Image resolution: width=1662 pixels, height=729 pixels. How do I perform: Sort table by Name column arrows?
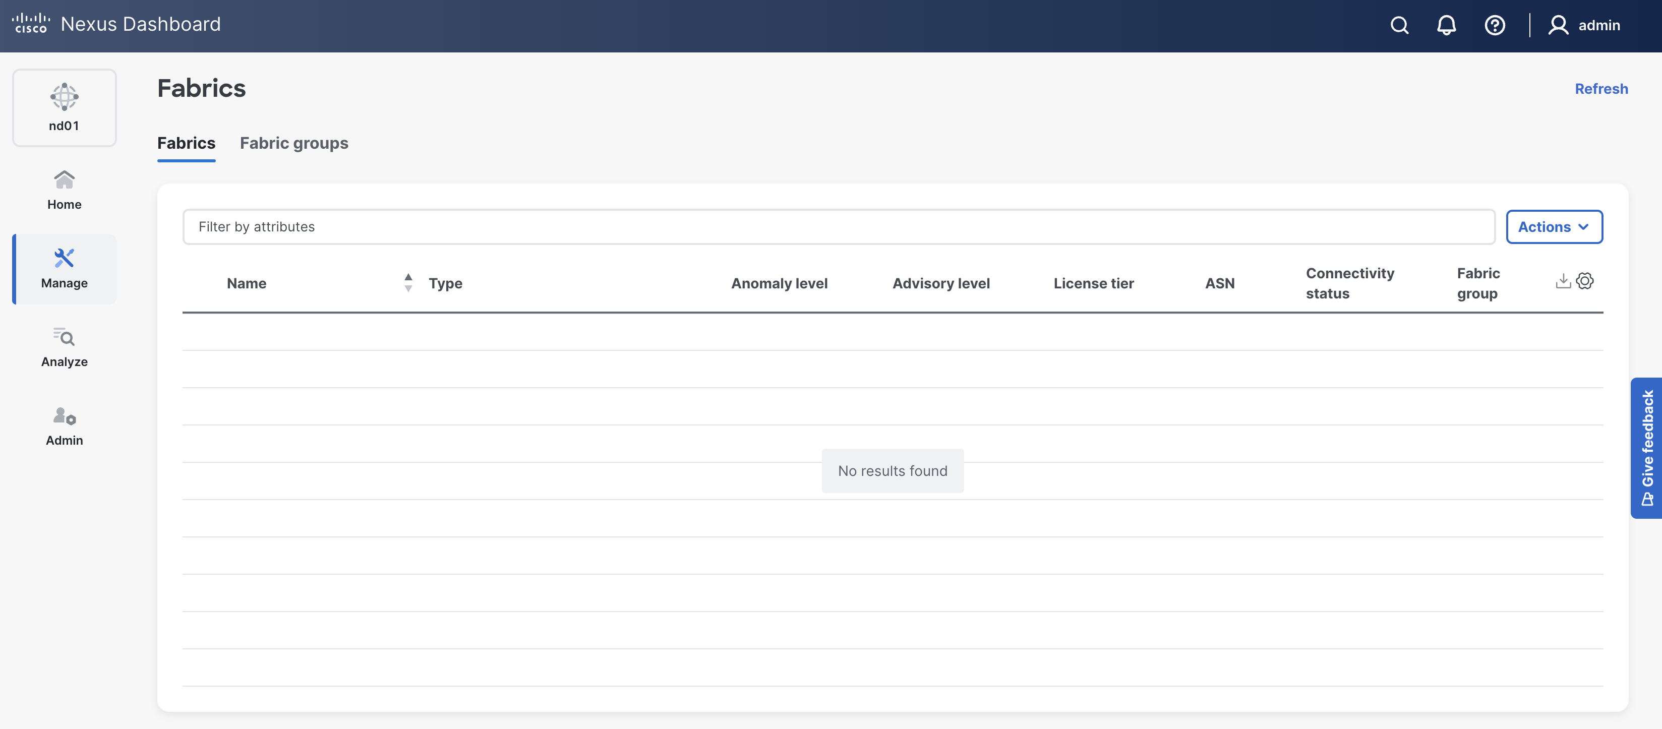(408, 282)
